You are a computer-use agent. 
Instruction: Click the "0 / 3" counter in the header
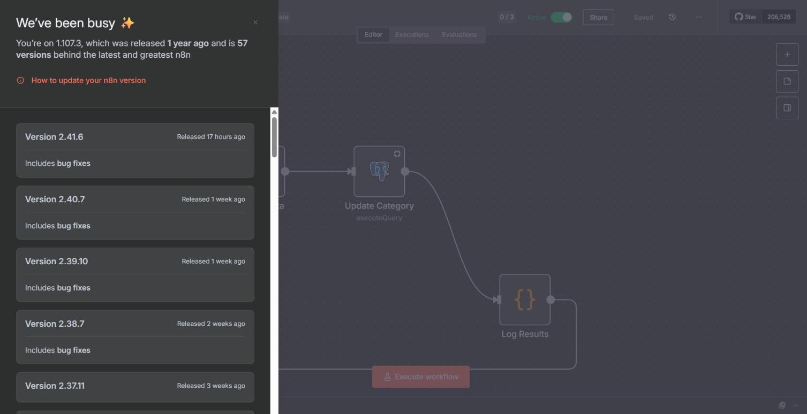(507, 17)
